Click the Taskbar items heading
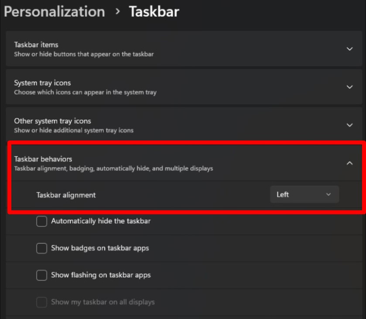The image size is (366, 319). point(36,45)
